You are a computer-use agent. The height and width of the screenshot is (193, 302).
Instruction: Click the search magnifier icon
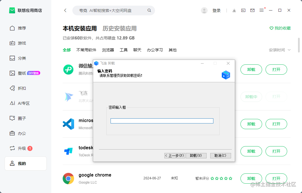[x=149, y=11]
